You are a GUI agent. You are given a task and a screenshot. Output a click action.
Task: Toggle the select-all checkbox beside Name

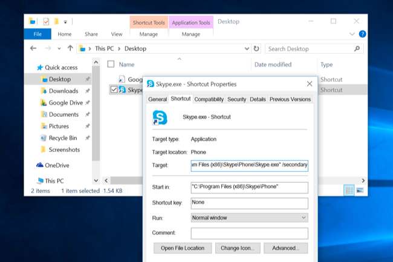(111, 64)
